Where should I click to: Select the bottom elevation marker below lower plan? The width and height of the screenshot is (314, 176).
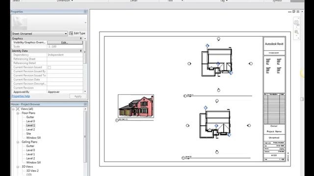click(x=217, y=152)
